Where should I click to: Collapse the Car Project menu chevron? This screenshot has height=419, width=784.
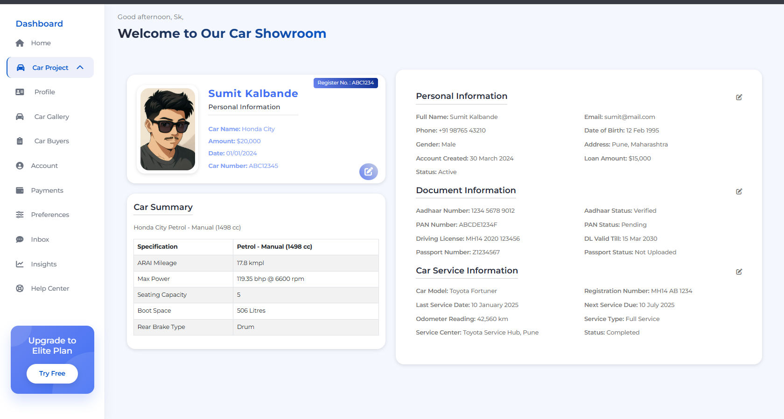pos(80,68)
